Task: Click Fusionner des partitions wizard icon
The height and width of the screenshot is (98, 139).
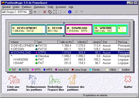Action: 72,79
